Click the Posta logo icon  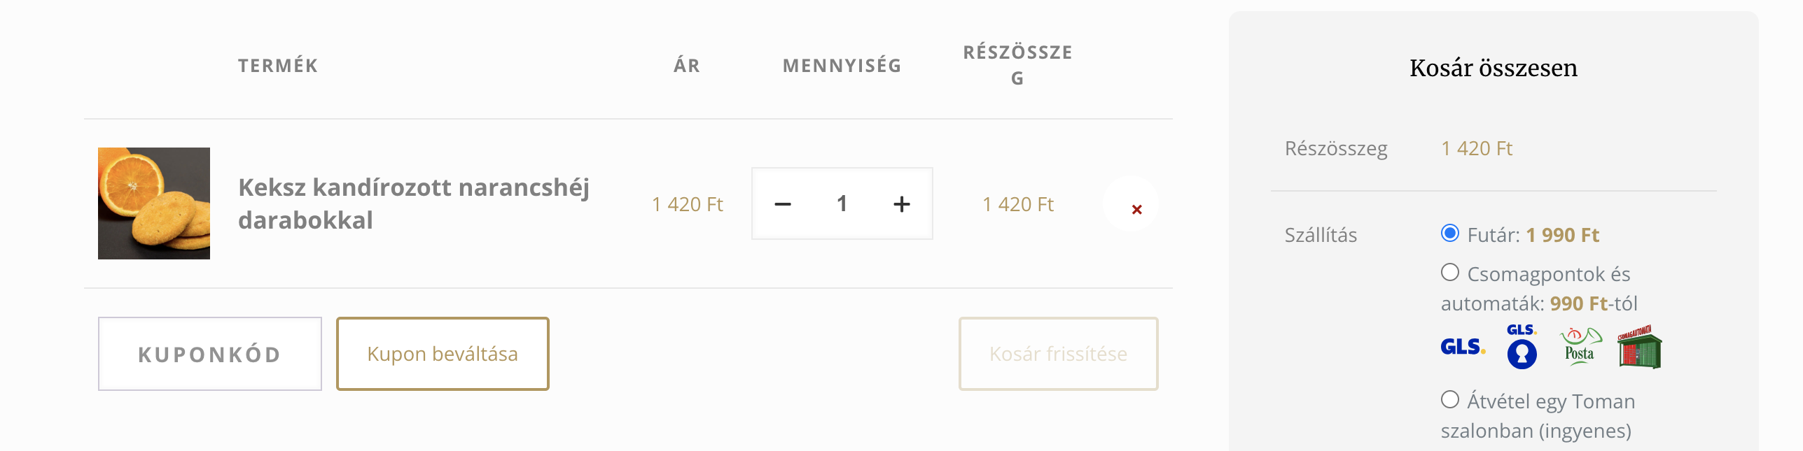(x=1580, y=347)
